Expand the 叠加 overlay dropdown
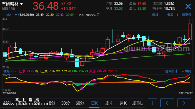Image resolution: width=195 pixels, height=109 pixels. [x=177, y=15]
